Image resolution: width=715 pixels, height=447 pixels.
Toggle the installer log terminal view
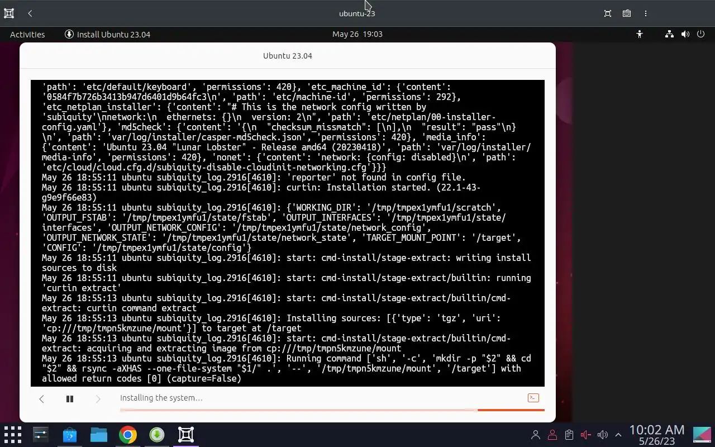(x=533, y=398)
